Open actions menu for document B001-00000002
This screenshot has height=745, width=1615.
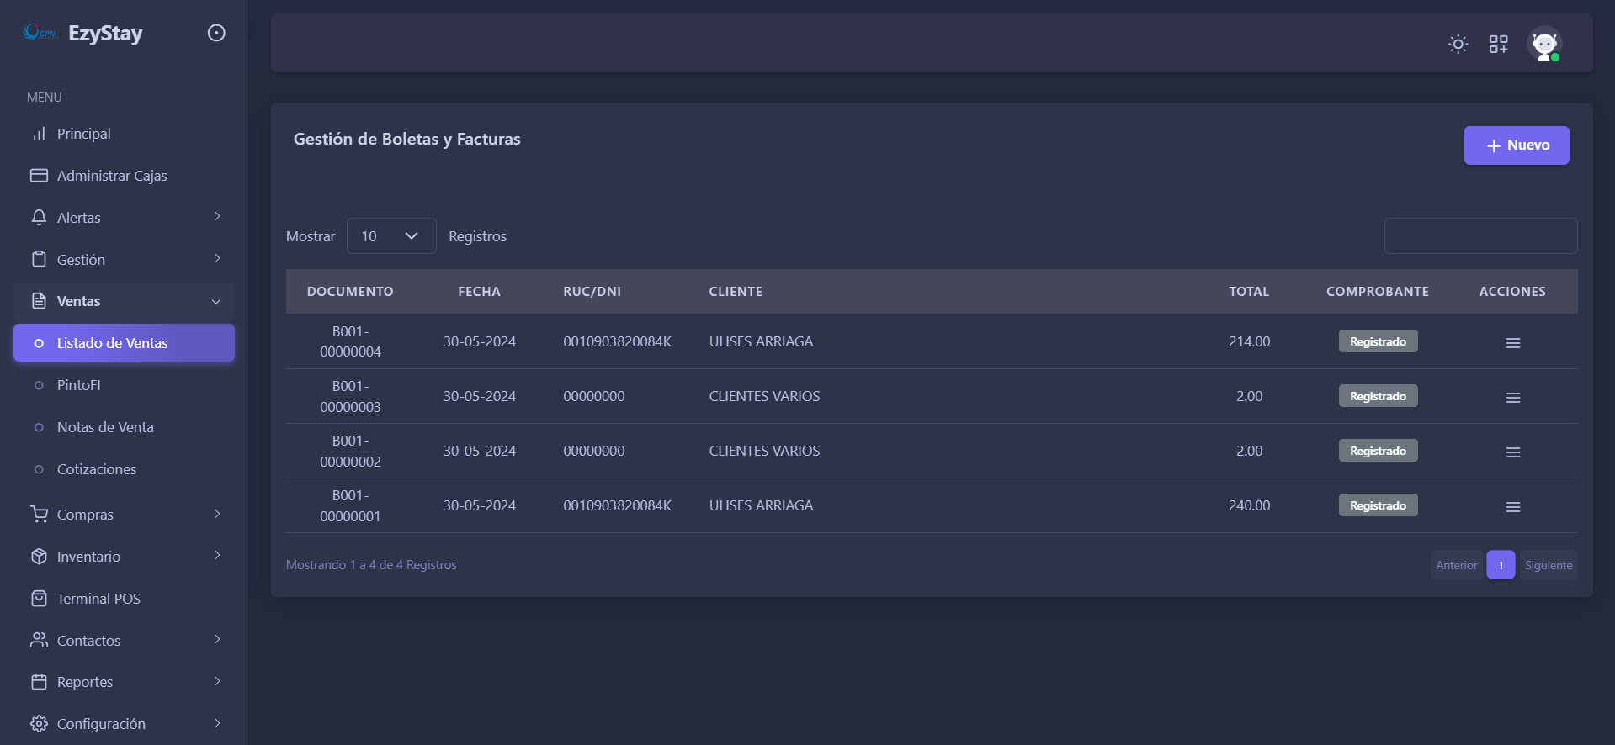click(1512, 452)
